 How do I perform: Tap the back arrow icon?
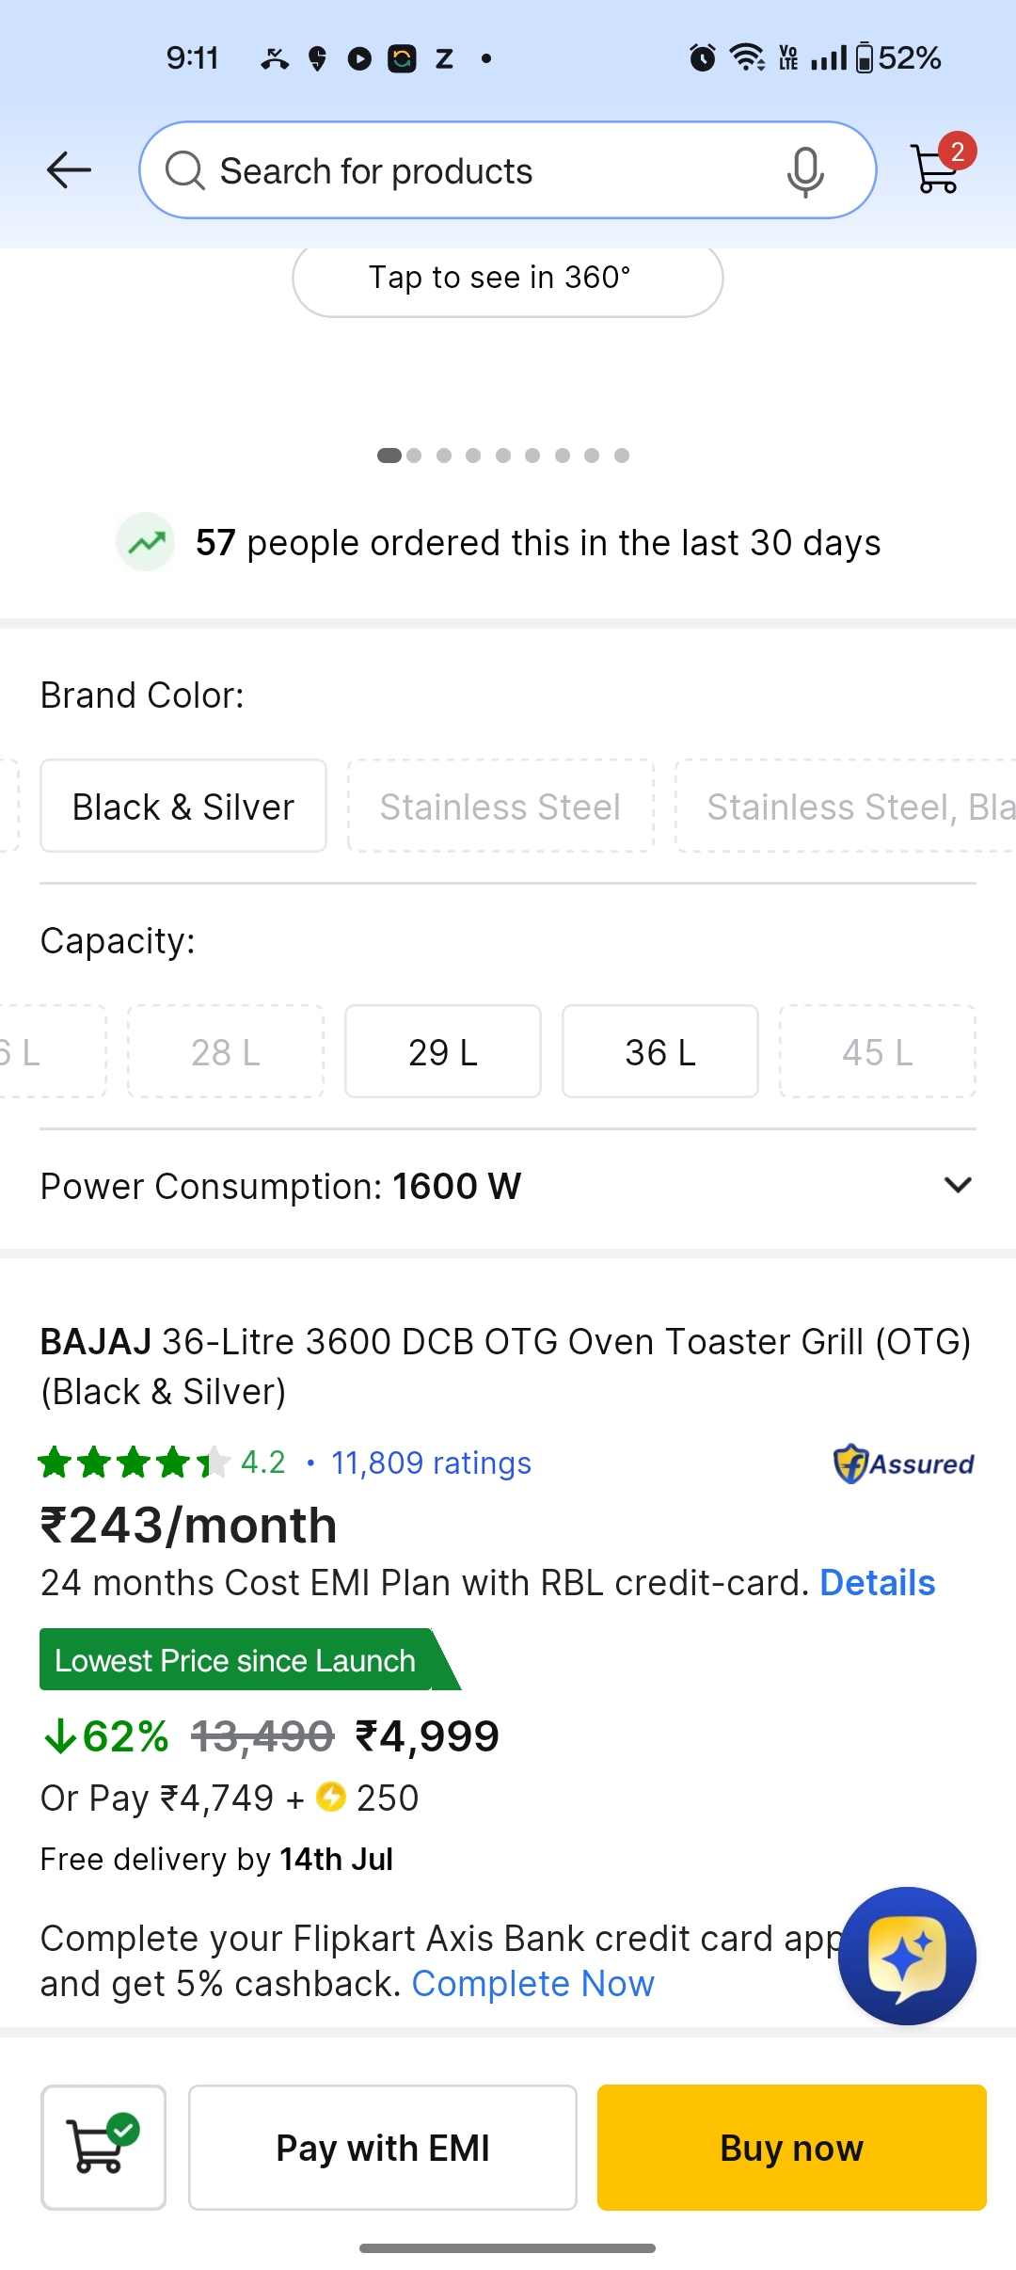click(69, 170)
